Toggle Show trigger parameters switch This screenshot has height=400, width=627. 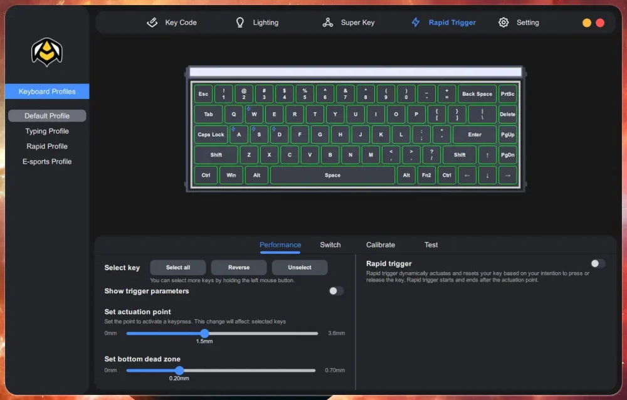[x=336, y=291]
